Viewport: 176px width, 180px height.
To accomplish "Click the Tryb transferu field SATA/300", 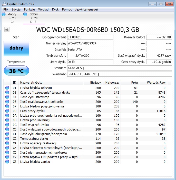I will tap(90, 56).
